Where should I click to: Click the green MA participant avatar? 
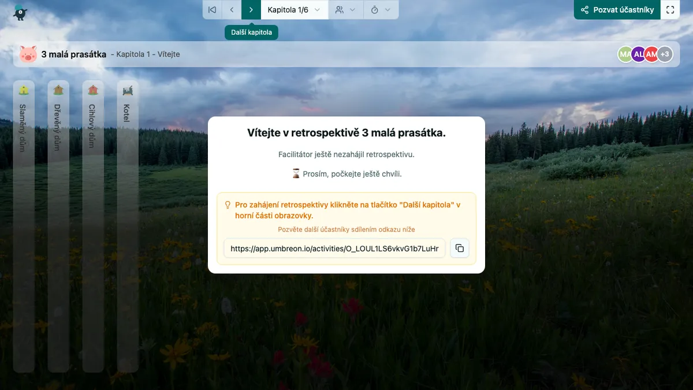coord(625,54)
